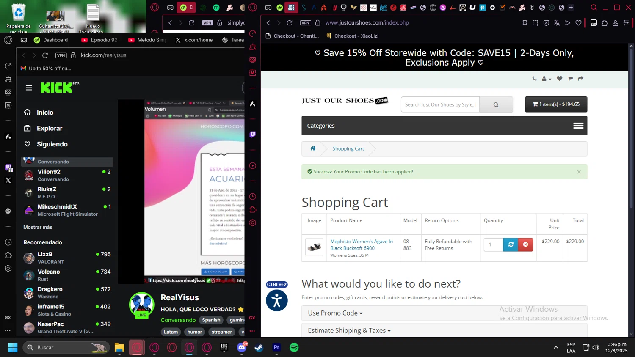Viewport: 635px width, 357px height.
Task: Open Spotify from the Windows taskbar
Action: (294, 347)
